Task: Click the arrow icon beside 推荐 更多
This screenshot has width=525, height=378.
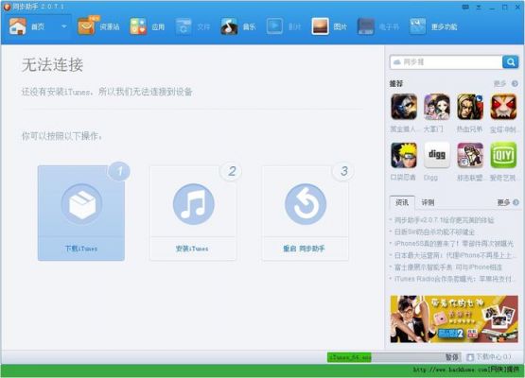Action: pyautogui.click(x=515, y=83)
